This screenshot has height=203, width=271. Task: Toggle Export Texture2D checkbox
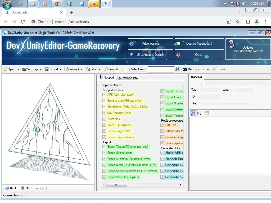click(x=104, y=147)
